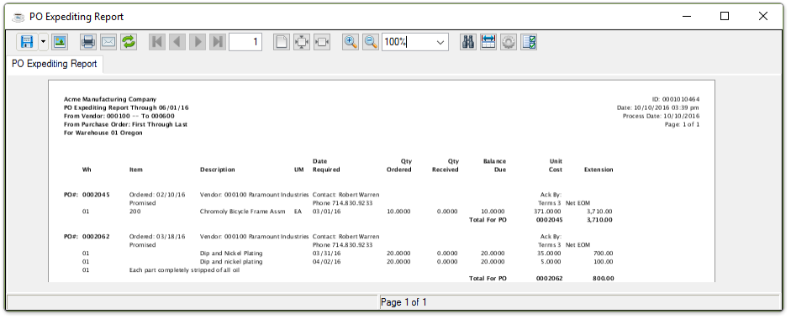Click the greyed gear settings icon

pyautogui.click(x=509, y=42)
